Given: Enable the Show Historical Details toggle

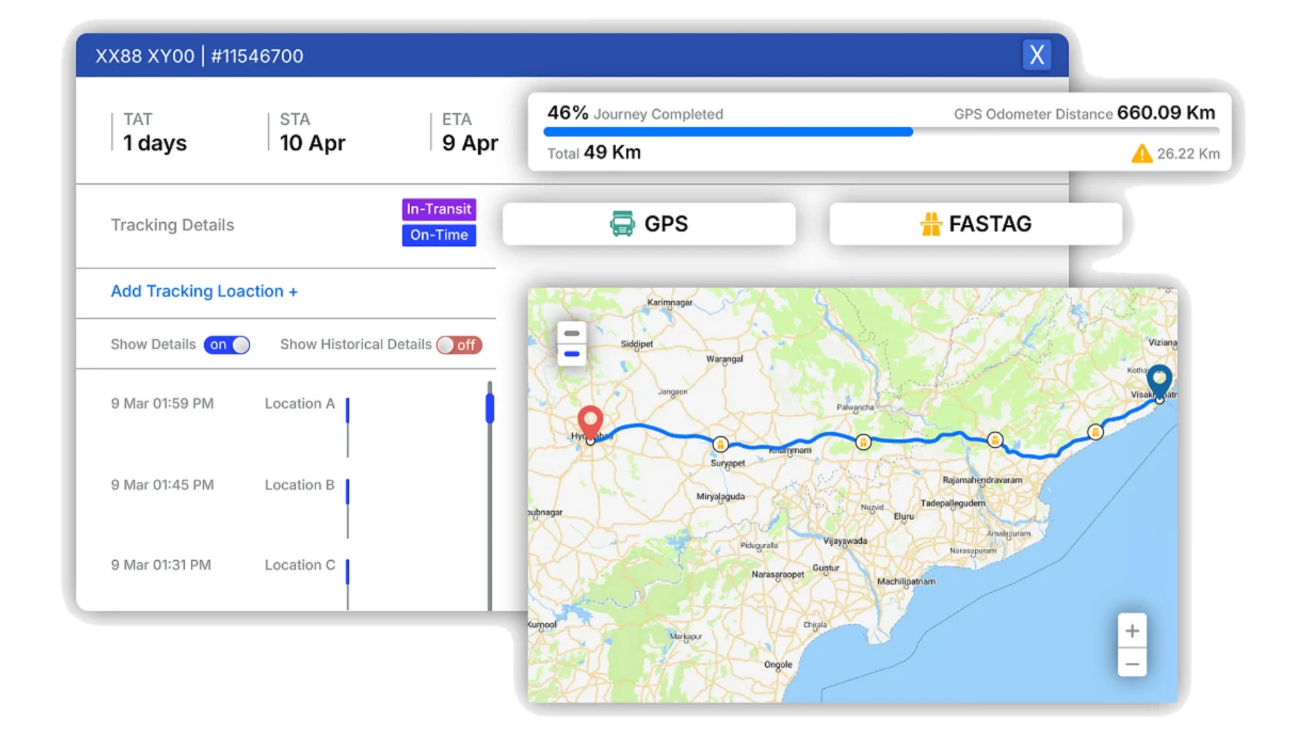Looking at the screenshot, I should [x=459, y=345].
